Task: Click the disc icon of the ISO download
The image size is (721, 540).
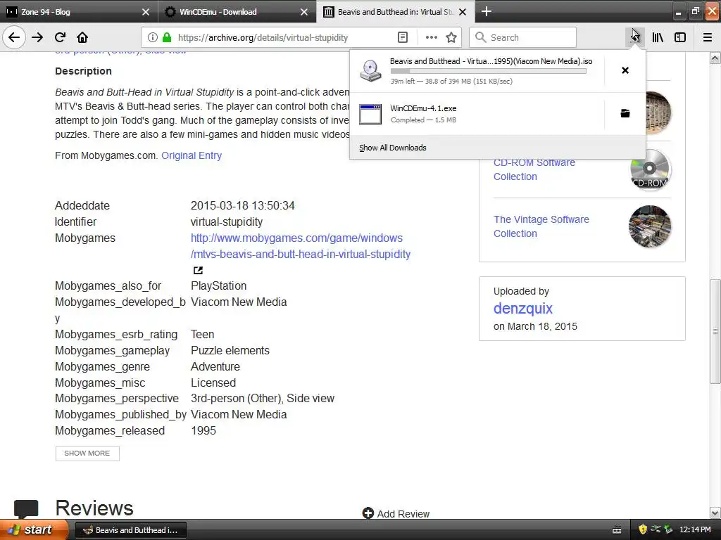Action: tap(370, 70)
